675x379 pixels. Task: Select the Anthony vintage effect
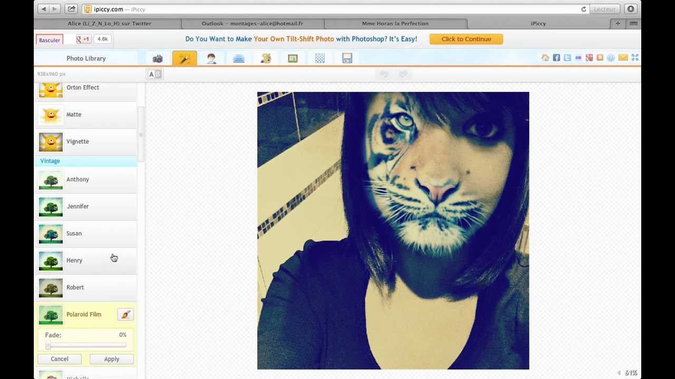point(87,179)
